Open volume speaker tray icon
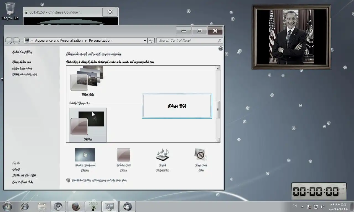 [x=322, y=206]
